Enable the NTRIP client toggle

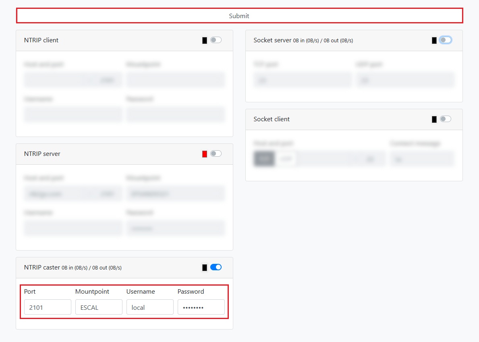pos(216,40)
